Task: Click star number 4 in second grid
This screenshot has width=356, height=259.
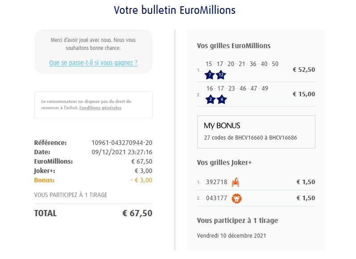Action: point(222,99)
